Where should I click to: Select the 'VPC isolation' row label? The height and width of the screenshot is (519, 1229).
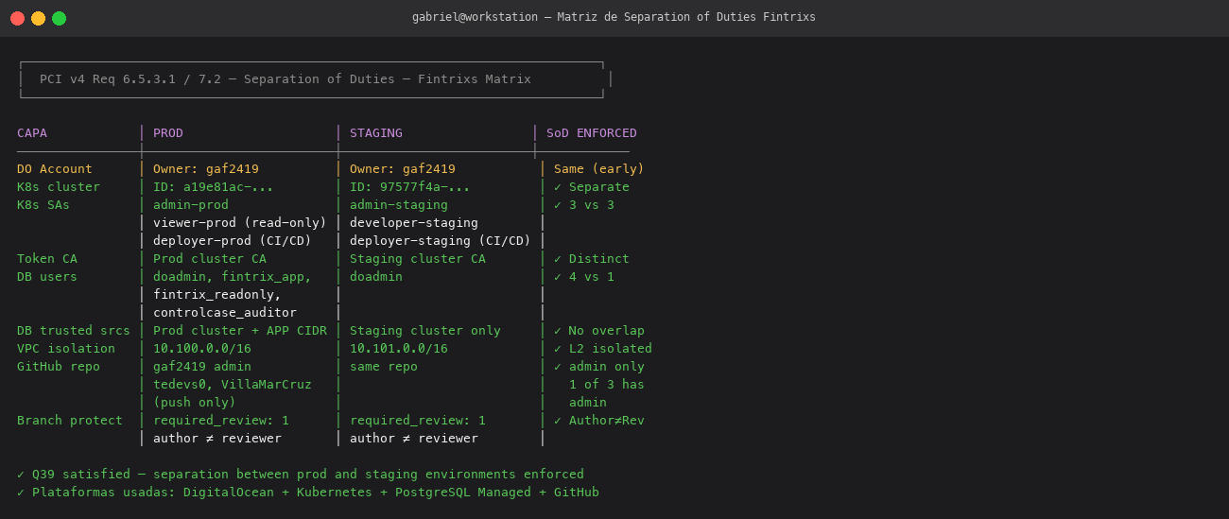pyautogui.click(x=66, y=349)
